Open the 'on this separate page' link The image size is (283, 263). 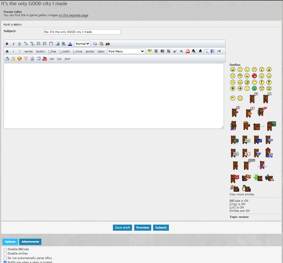point(73,15)
